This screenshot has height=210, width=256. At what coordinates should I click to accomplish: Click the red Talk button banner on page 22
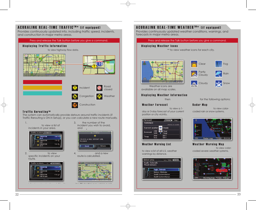[x=69, y=40]
